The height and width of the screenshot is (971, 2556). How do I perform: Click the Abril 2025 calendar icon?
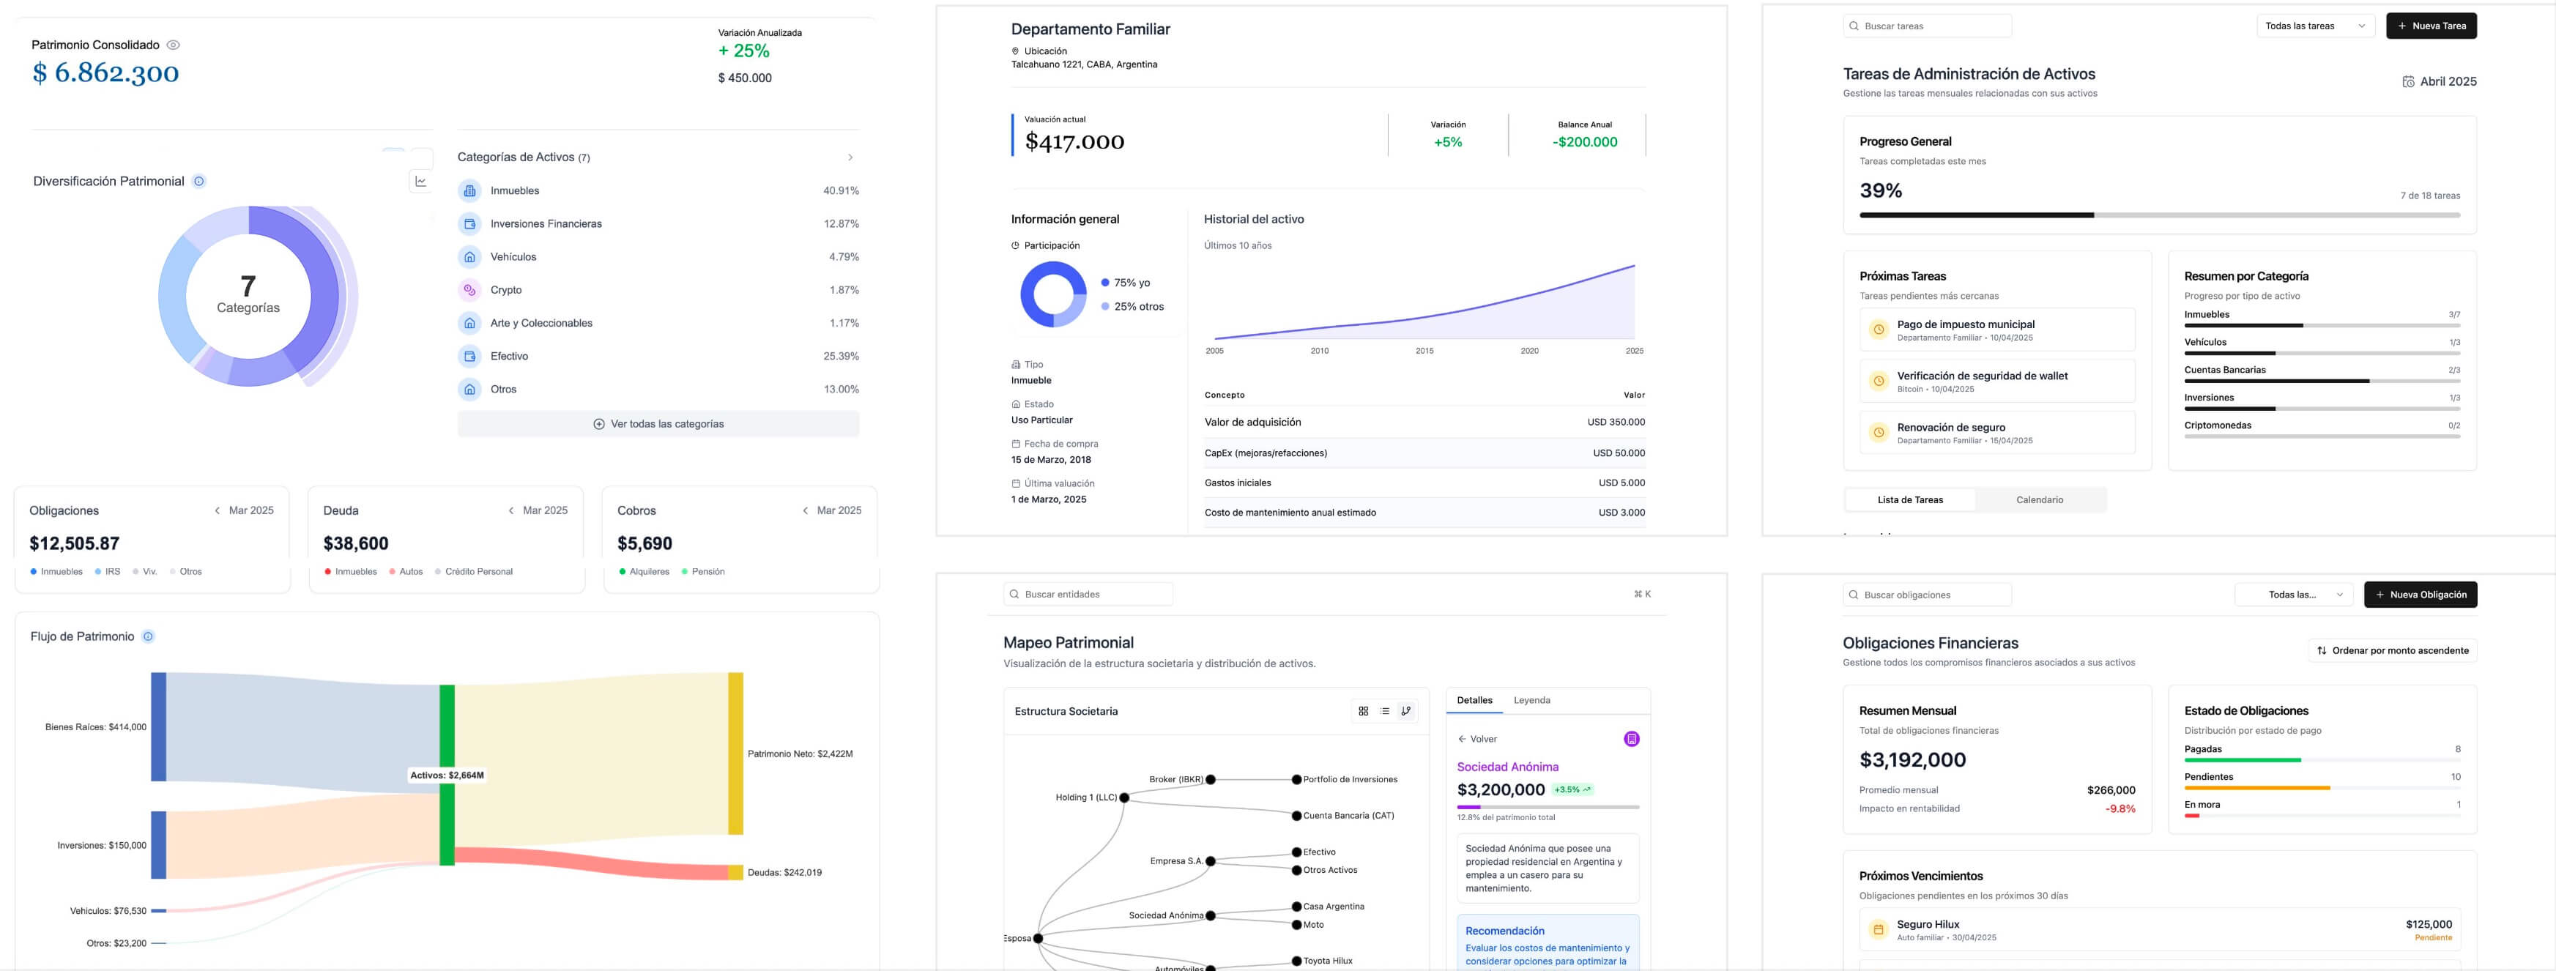[2408, 81]
